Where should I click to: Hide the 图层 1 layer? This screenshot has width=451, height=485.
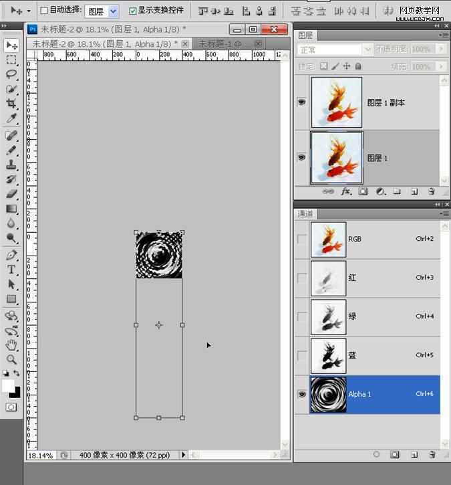pos(301,157)
